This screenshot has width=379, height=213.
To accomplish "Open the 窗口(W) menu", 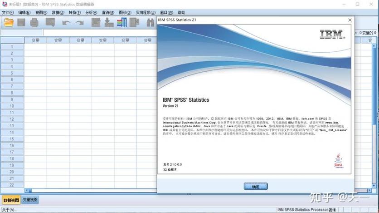I will pos(167,13).
